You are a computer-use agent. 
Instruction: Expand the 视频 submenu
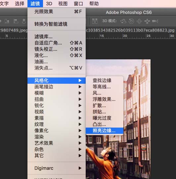57,112
